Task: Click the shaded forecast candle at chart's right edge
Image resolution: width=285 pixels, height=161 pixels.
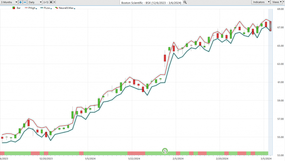Action: pyautogui.click(x=271, y=26)
